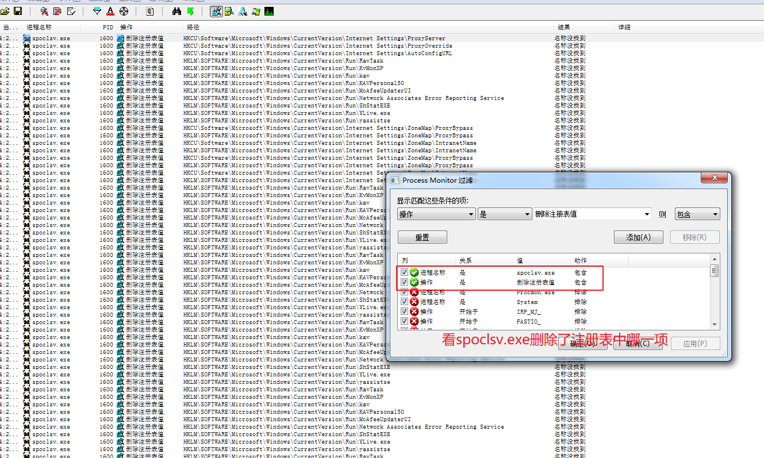The width and height of the screenshot is (764, 458).
Task: Save the capture using the floppy disk icon
Action: click(18, 11)
